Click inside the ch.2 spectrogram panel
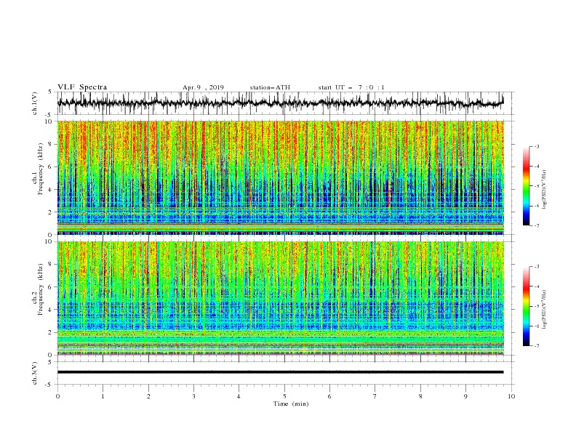576x445 pixels. click(280, 298)
